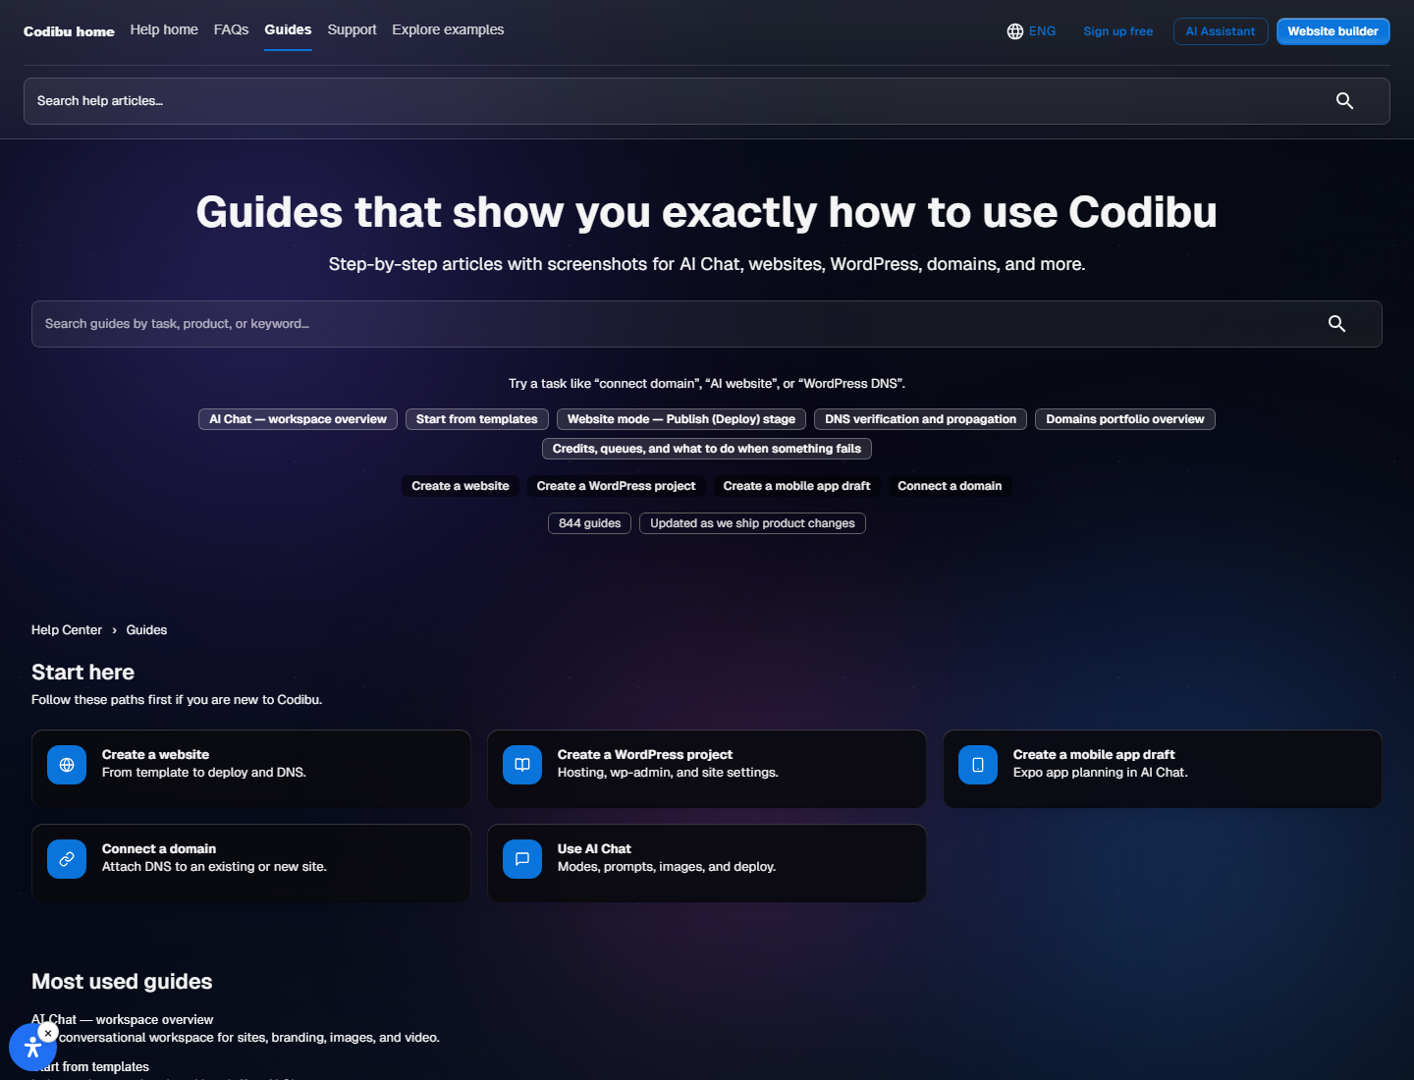1414x1080 pixels.
Task: Click Create a WordPress project quick link
Action: (616, 486)
